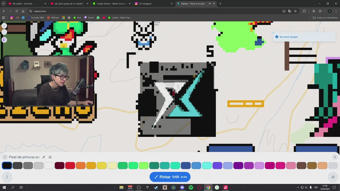Select the light peach beige color swatch

(322, 166)
